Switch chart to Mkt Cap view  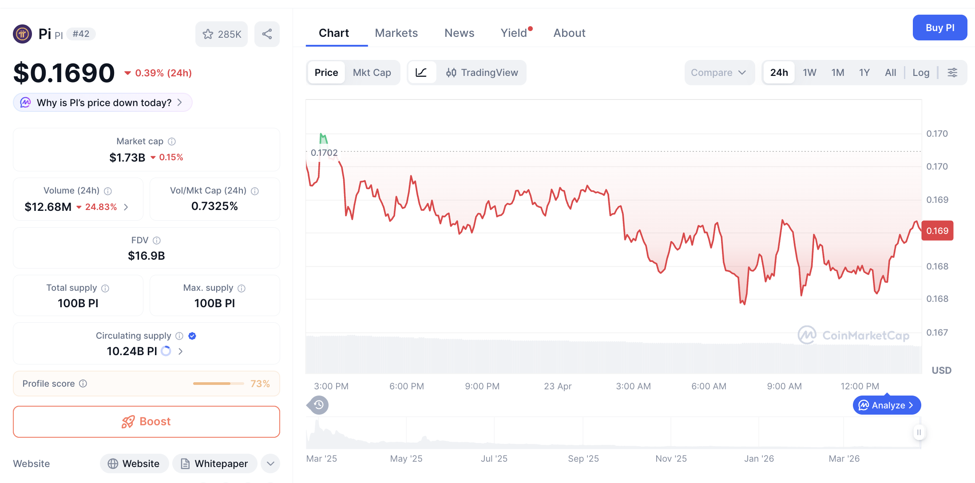pyautogui.click(x=372, y=72)
